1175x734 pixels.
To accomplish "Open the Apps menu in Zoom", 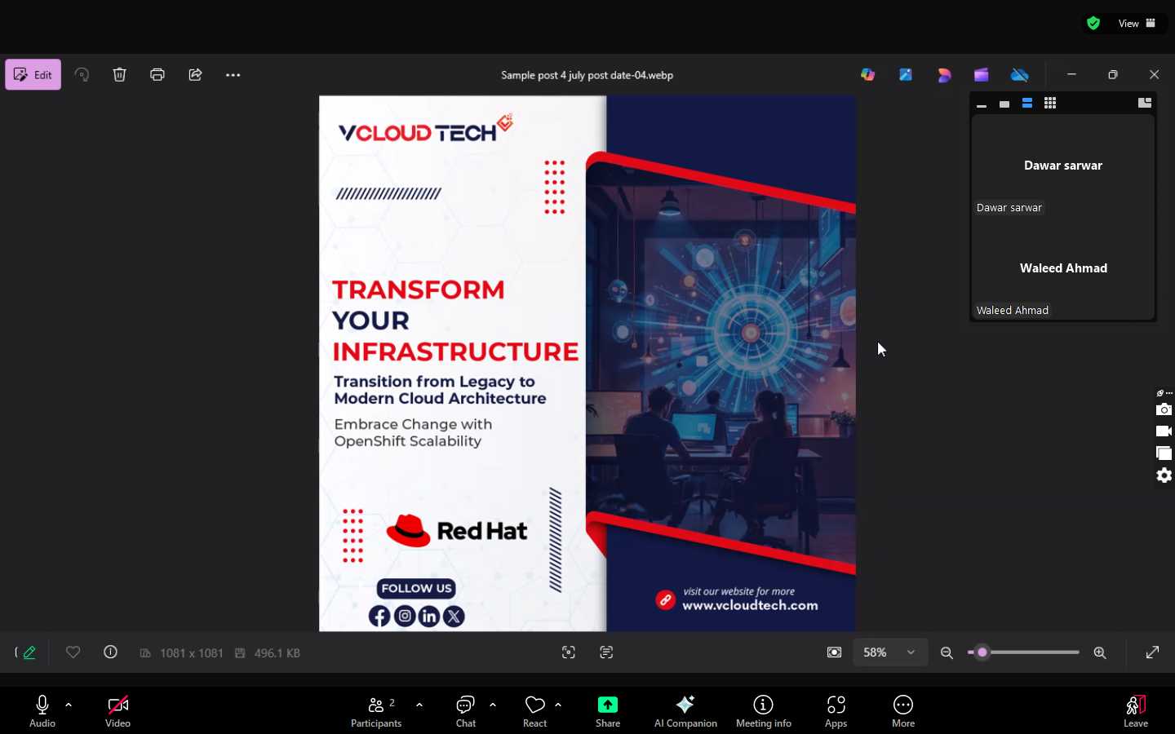I will point(836,711).
